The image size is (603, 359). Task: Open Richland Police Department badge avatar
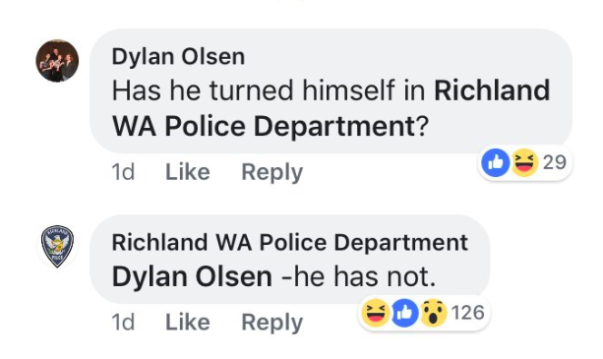click(57, 246)
